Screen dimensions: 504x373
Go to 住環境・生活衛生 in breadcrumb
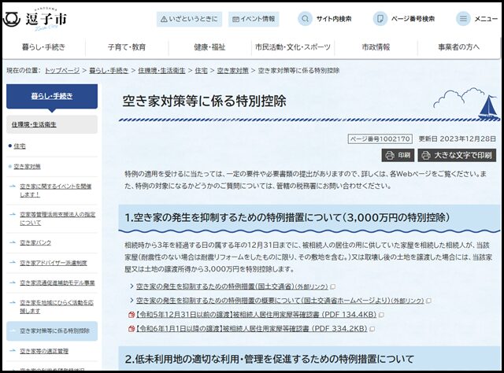point(161,71)
